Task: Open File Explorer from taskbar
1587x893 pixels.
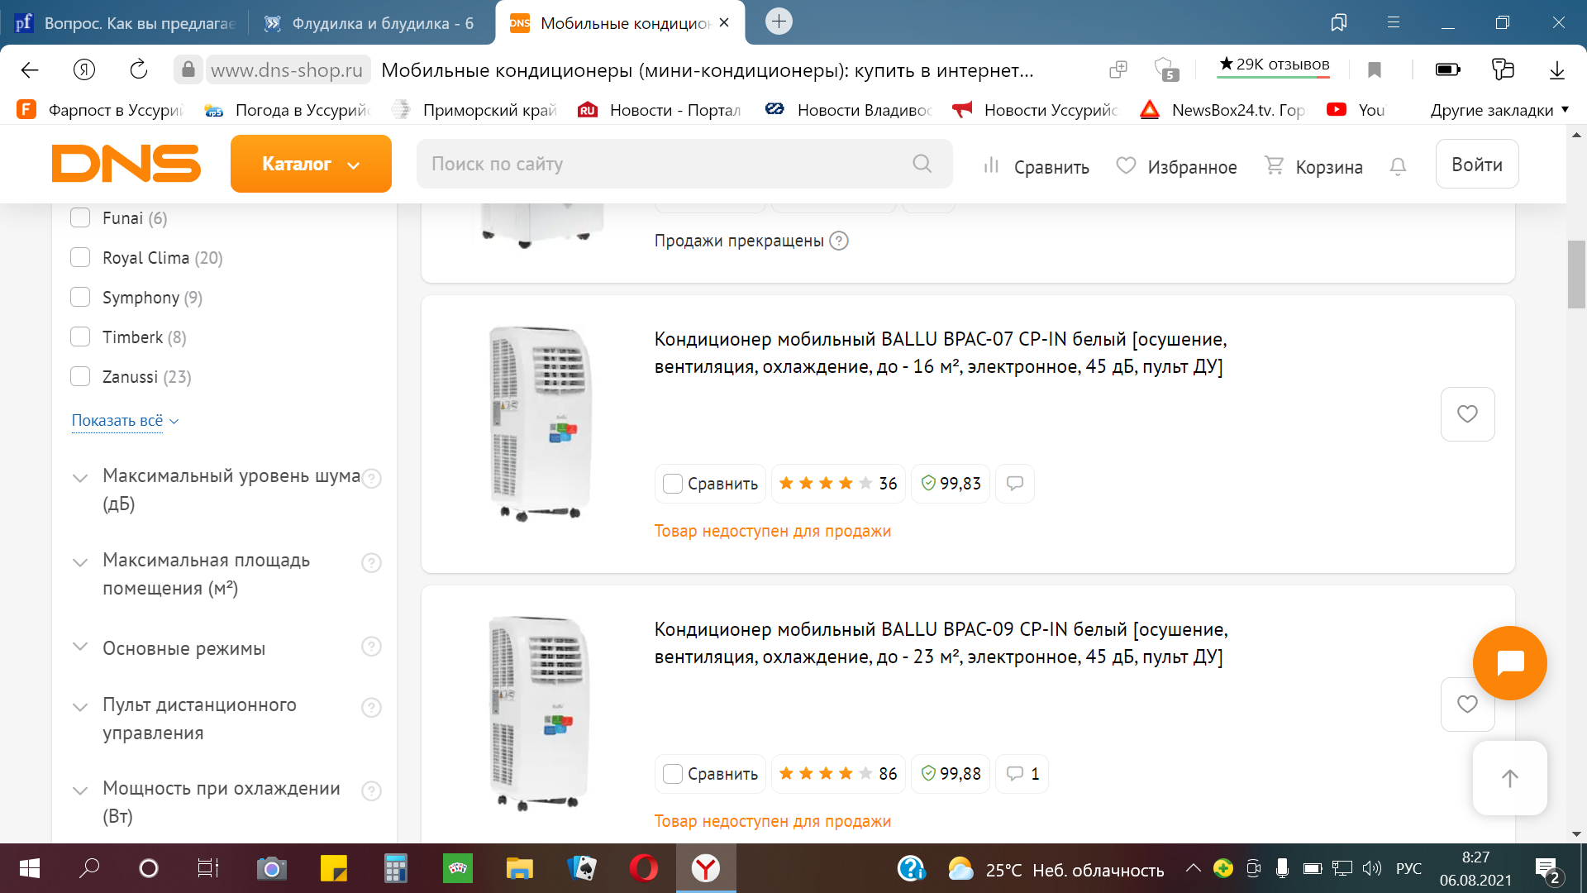Action: click(x=519, y=868)
